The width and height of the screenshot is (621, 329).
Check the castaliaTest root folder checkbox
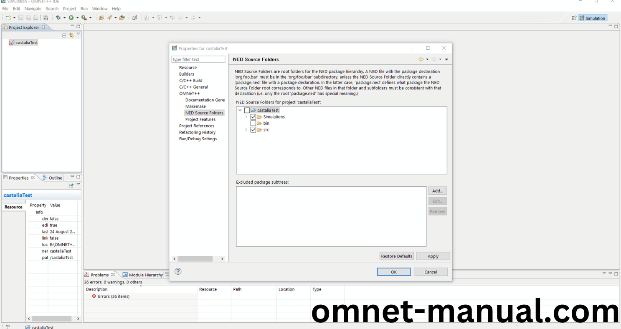(x=247, y=110)
